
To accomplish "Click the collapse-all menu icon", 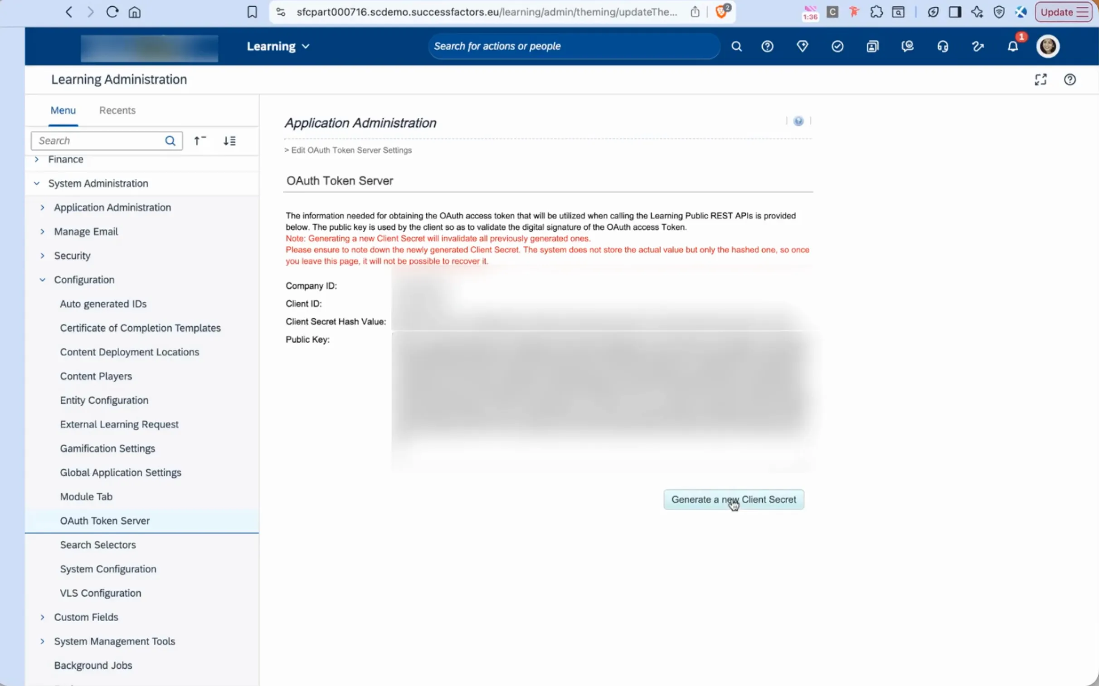I will coord(200,140).
